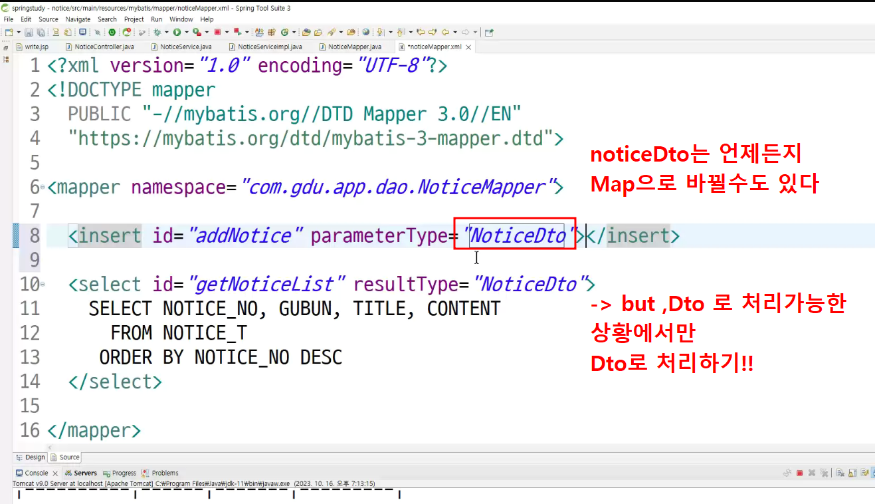Open the Help menu
The width and height of the screenshot is (875, 504).
pos(207,19)
